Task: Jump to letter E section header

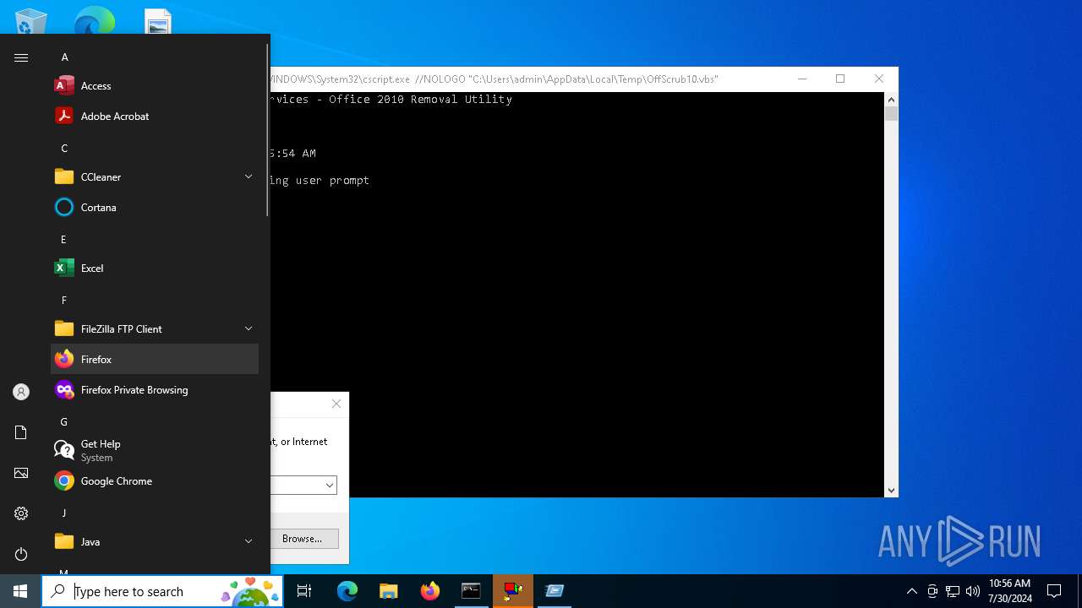Action: click(63, 239)
